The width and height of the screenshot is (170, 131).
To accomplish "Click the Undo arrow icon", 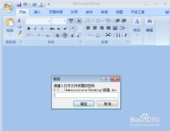I will pyautogui.click(x=25, y=5).
